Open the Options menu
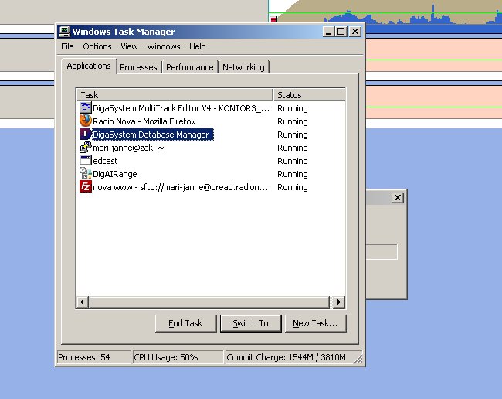This screenshot has height=399, width=502. click(97, 47)
